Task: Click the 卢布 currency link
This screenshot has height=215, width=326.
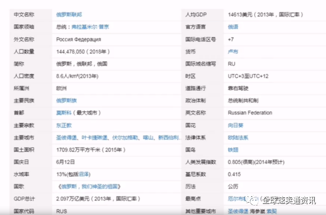Action: [233, 51]
